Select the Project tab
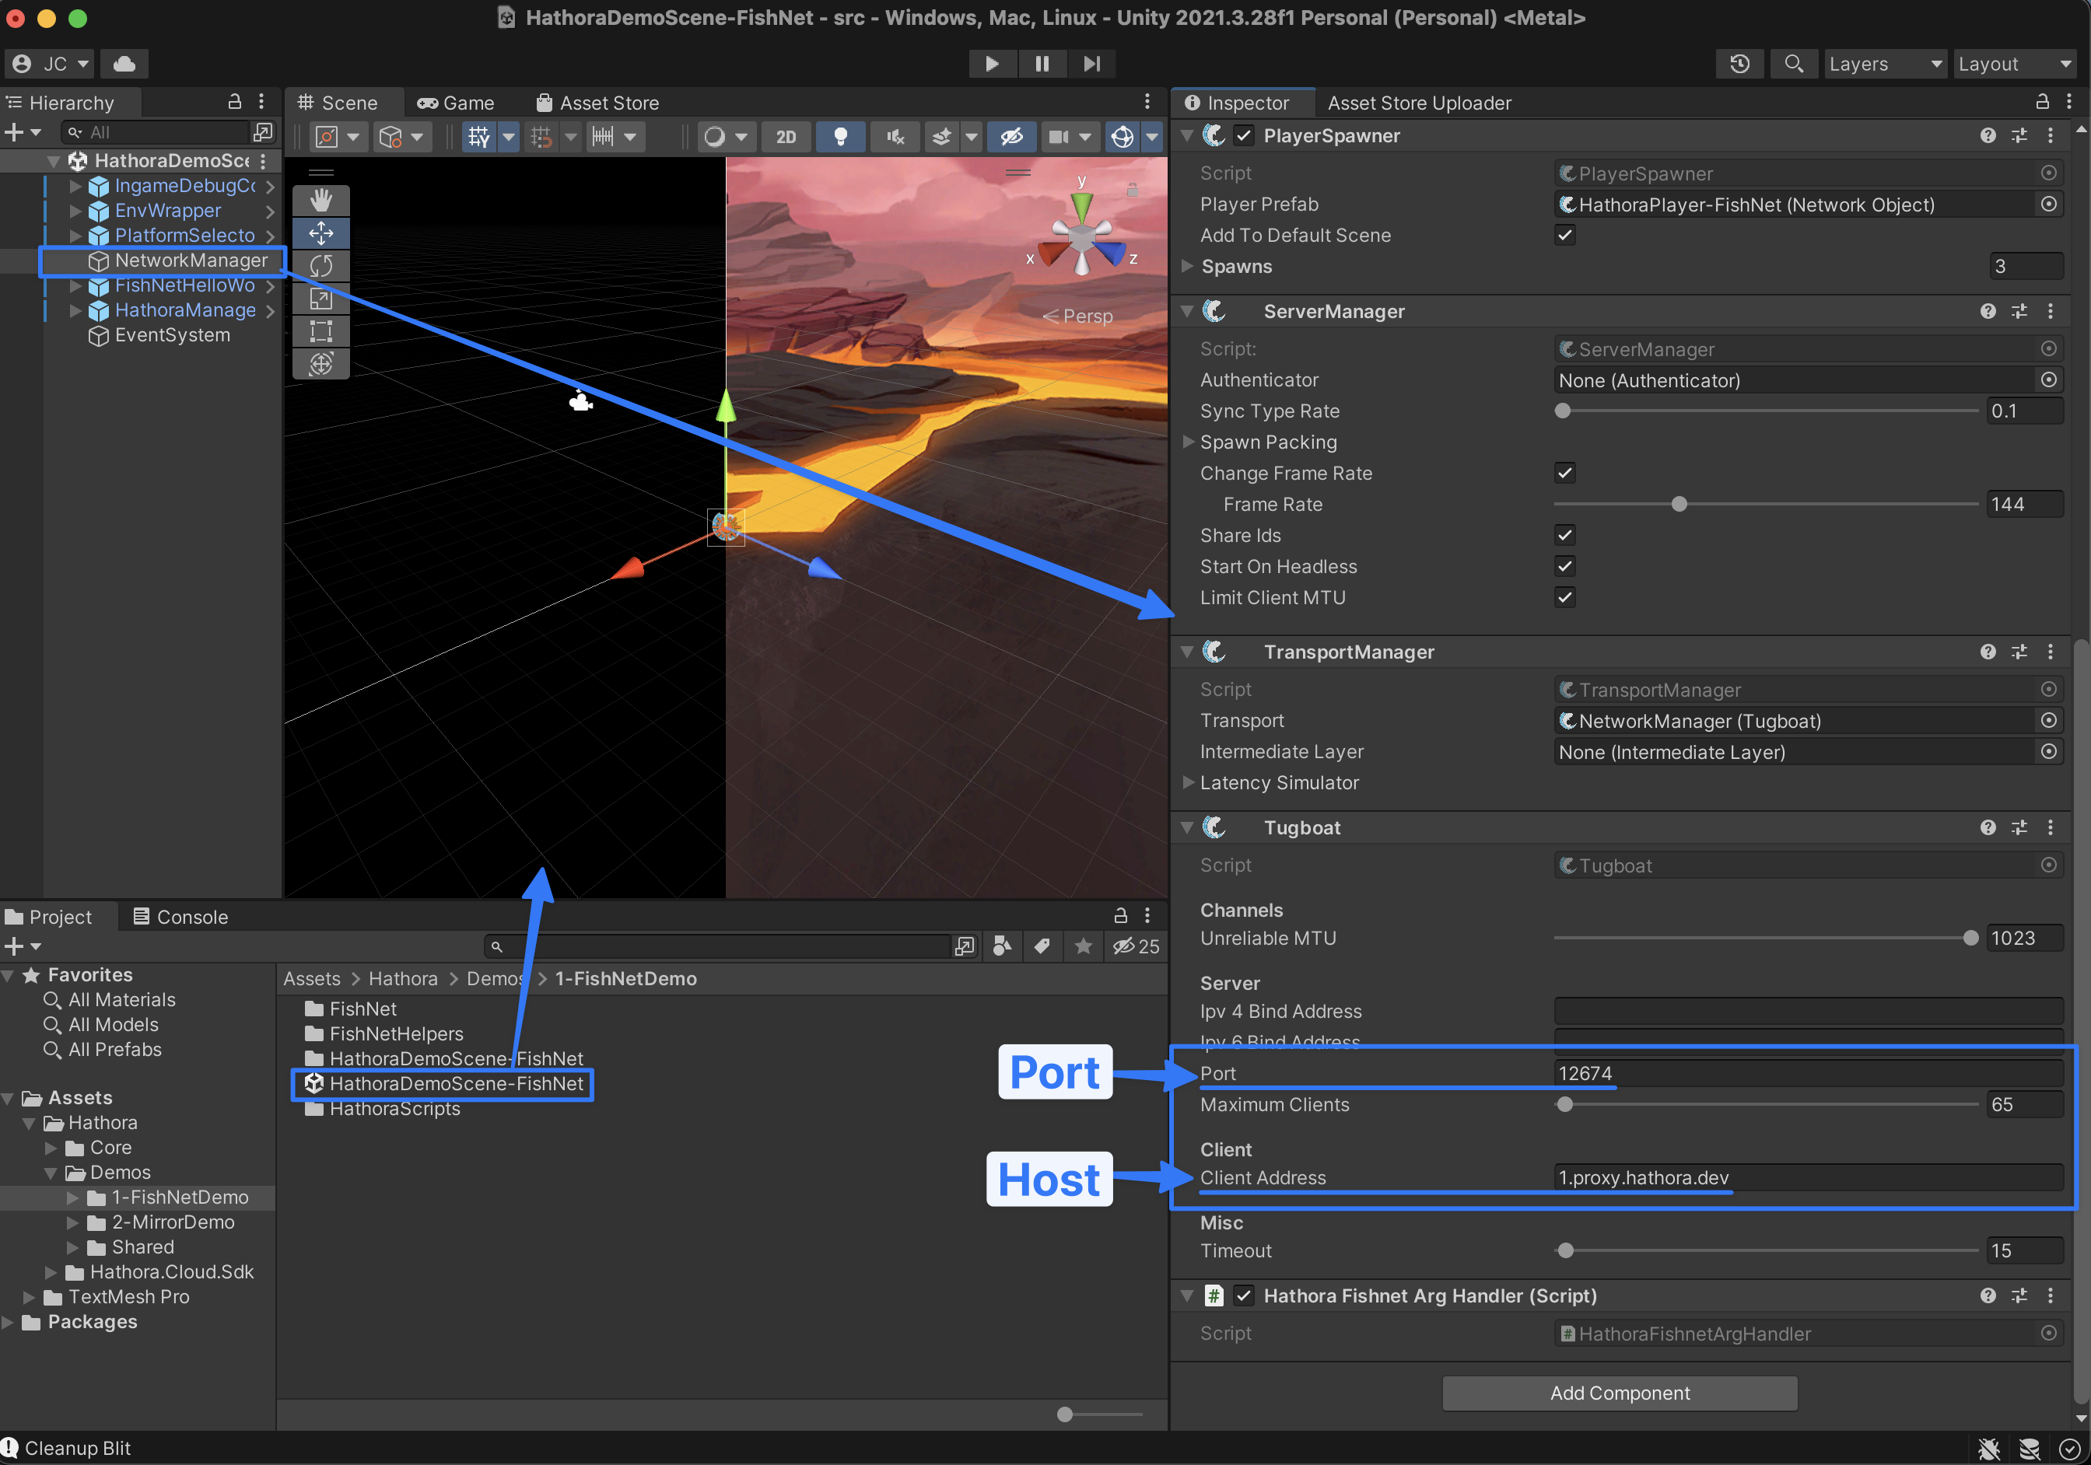Screen dimensions: 2091x1465 tap(50, 917)
